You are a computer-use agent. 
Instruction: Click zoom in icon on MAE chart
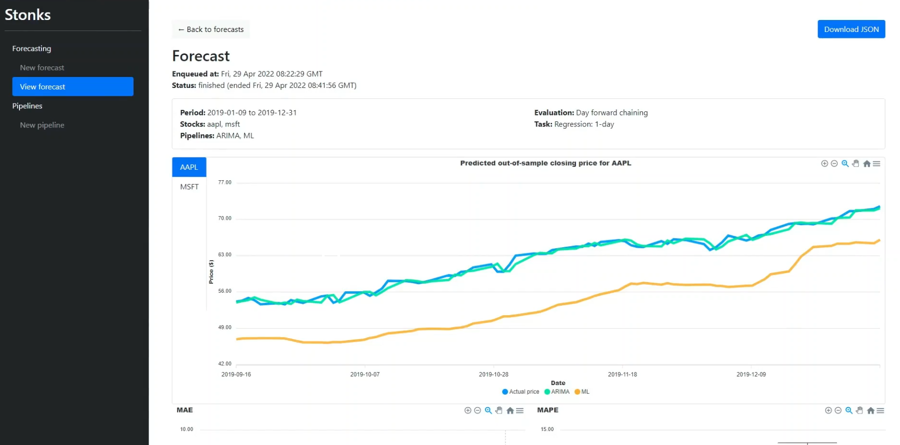[x=468, y=411]
